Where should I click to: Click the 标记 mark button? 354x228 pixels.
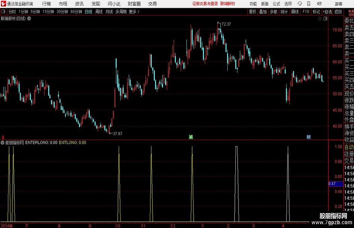click(316, 12)
